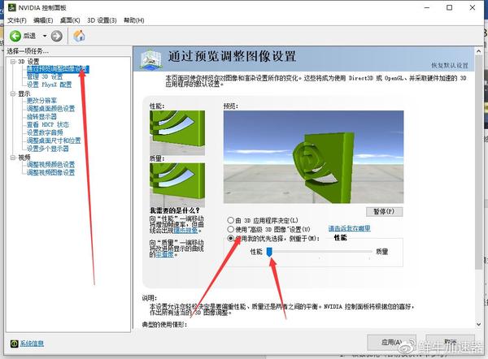Screen dimensions: 488x359
Task: Click the 性能 preview thumbnail
Action: pos(177,132)
